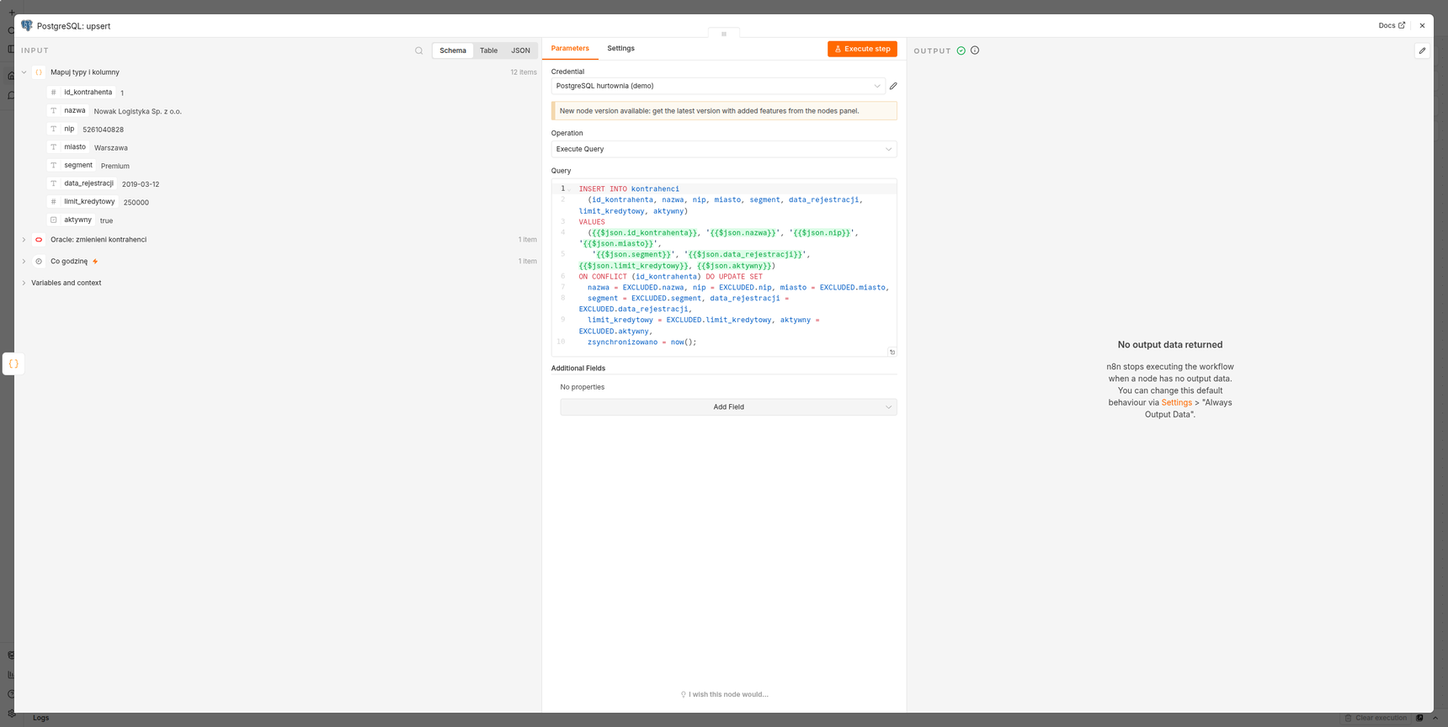Open the Add Field dropdown

[x=728, y=407]
